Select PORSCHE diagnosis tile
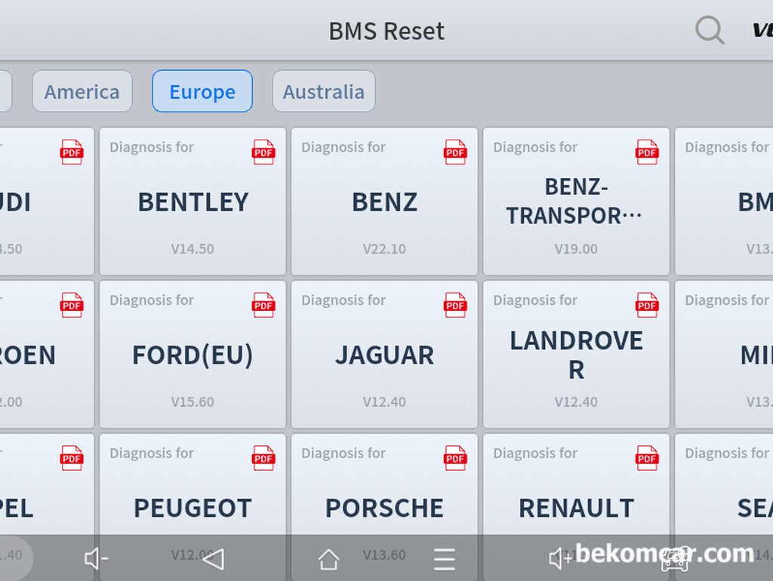The image size is (773, 581). coord(384,507)
